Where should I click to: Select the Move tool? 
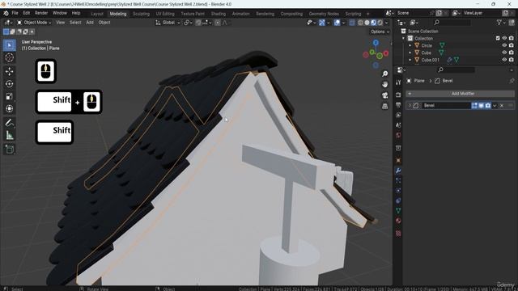[9, 71]
